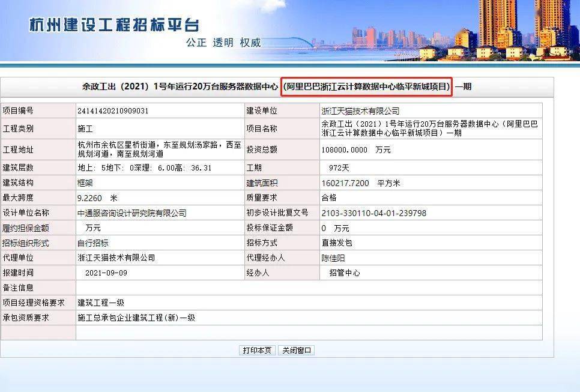Click the 建筑面积 label
This screenshot has height=392, width=580.
262,183
